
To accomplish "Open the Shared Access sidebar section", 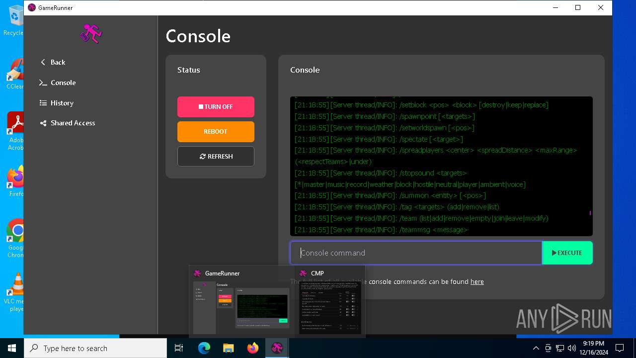I will pyautogui.click(x=68, y=123).
